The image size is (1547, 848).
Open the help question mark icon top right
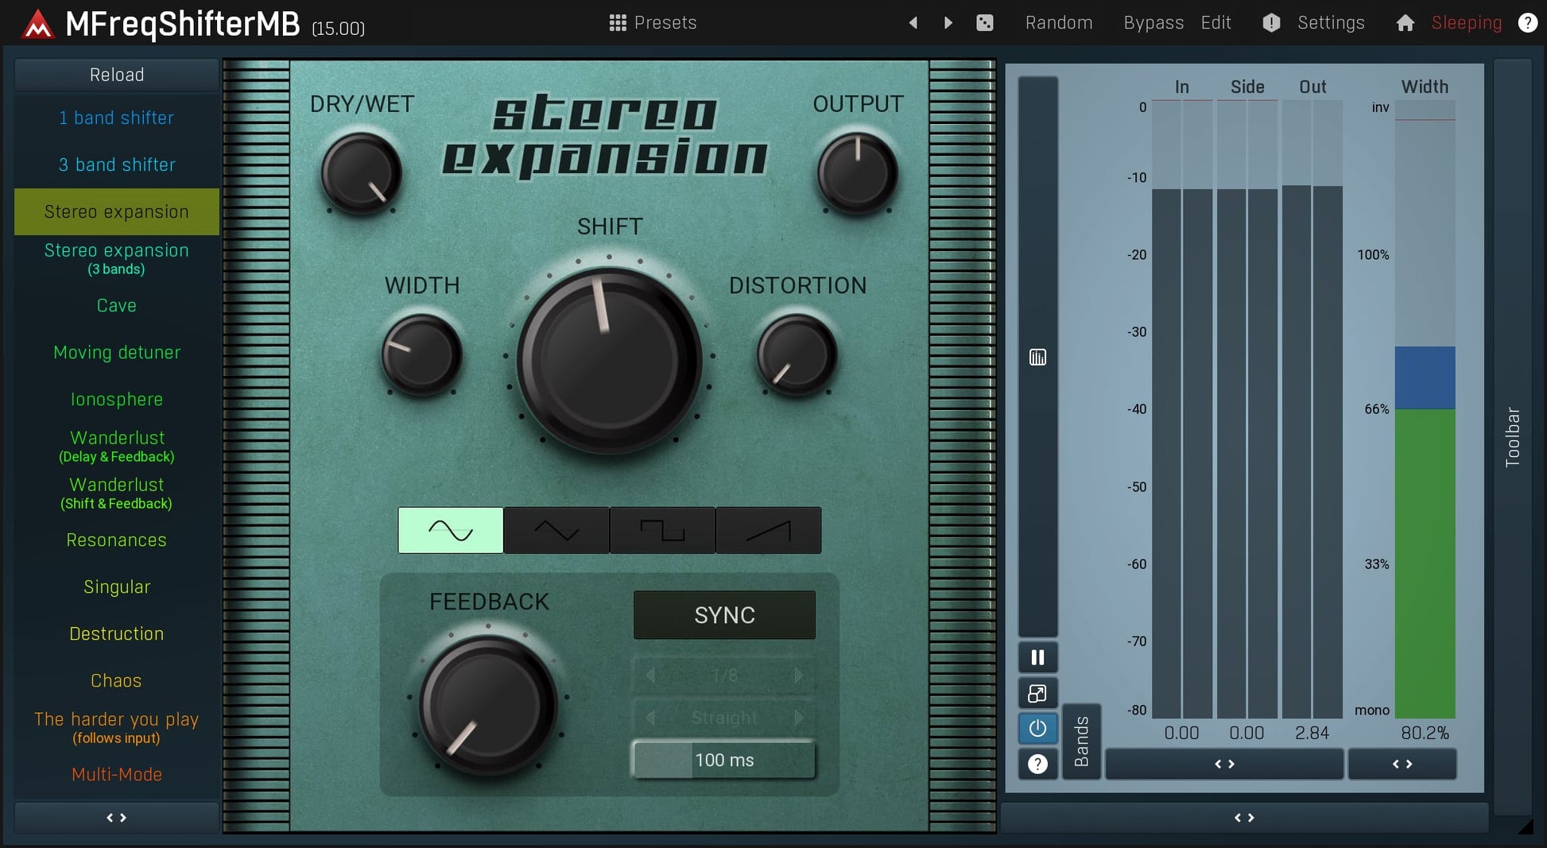tap(1527, 23)
